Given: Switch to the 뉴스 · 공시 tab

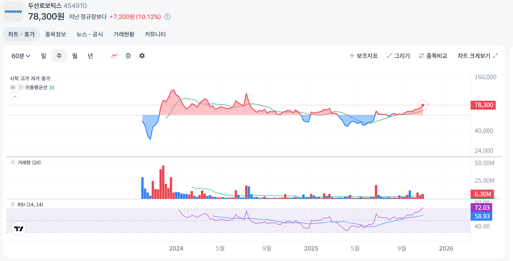Looking at the screenshot, I should (90, 34).
